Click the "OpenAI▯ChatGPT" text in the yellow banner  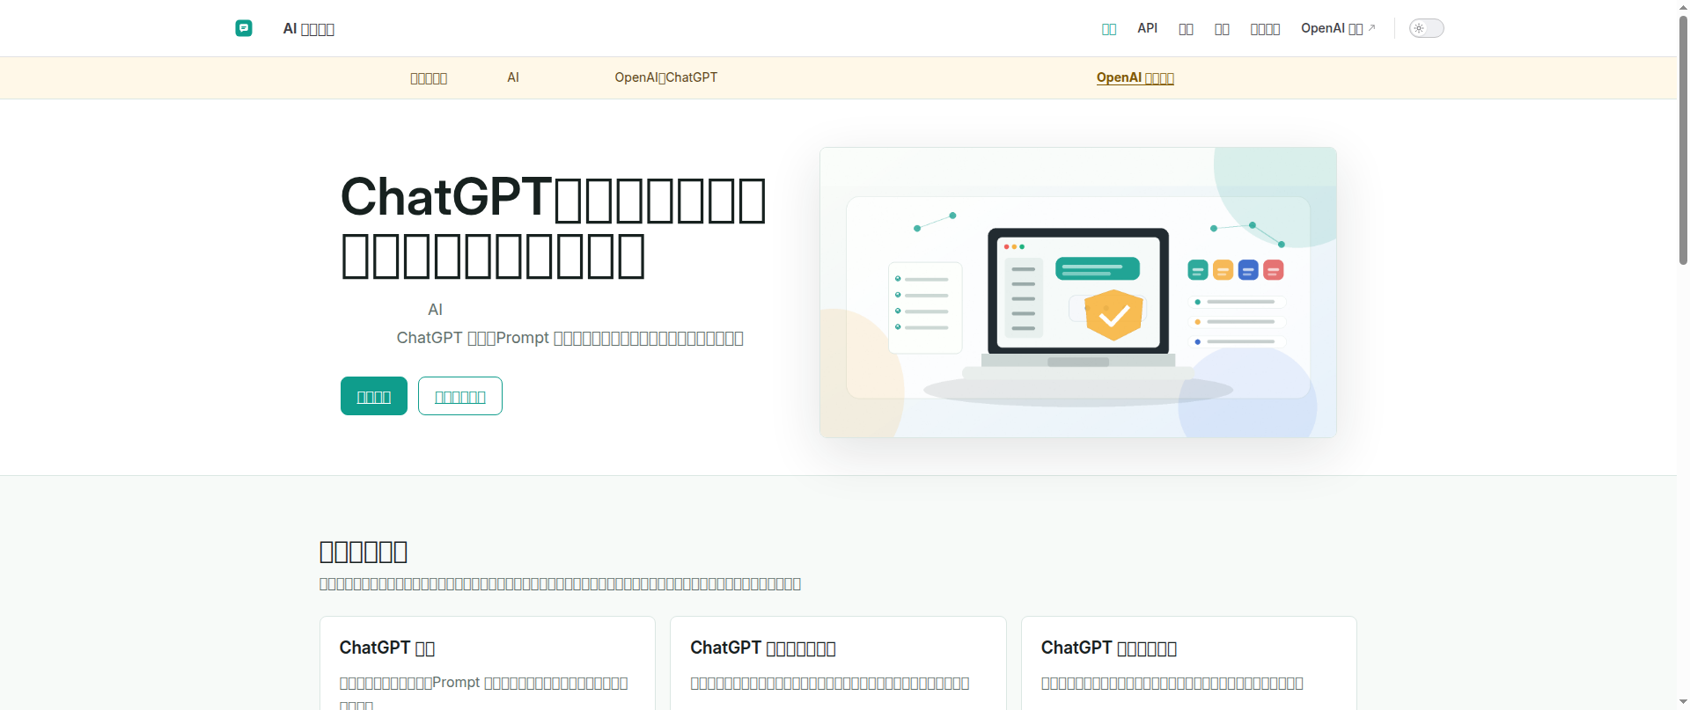pyautogui.click(x=665, y=77)
